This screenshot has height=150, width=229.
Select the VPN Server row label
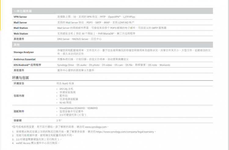[20, 17]
